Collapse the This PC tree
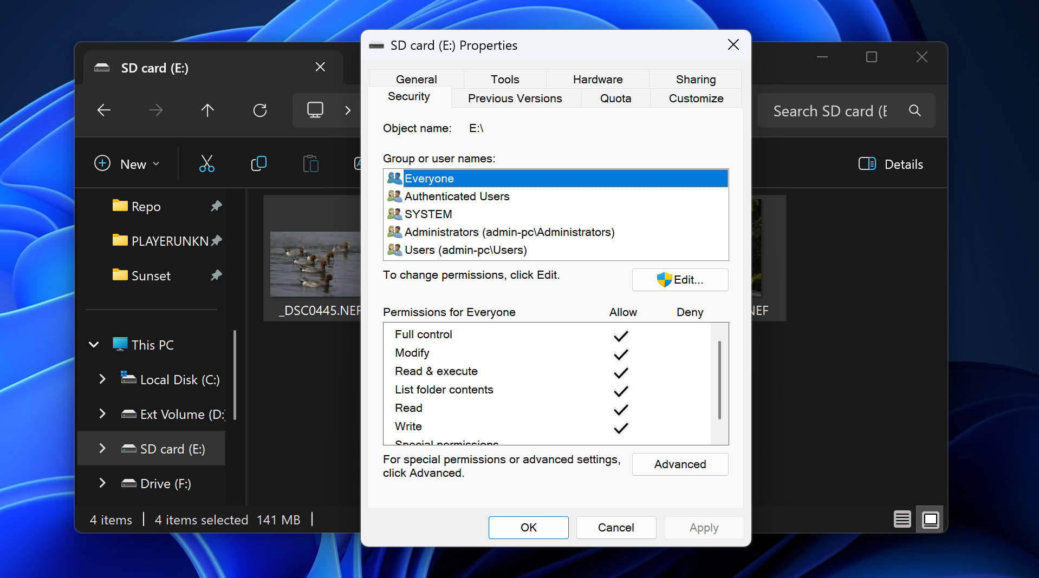Image resolution: width=1039 pixels, height=578 pixels. click(94, 345)
